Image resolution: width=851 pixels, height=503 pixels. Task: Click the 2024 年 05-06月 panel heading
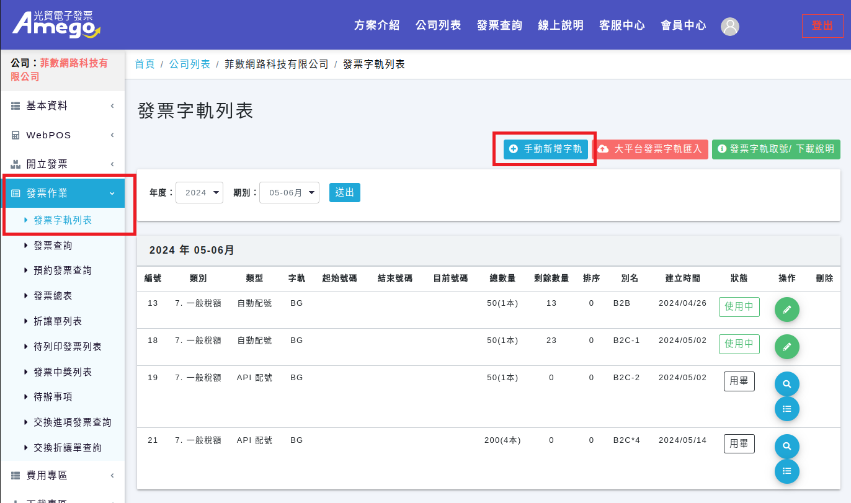tap(192, 251)
